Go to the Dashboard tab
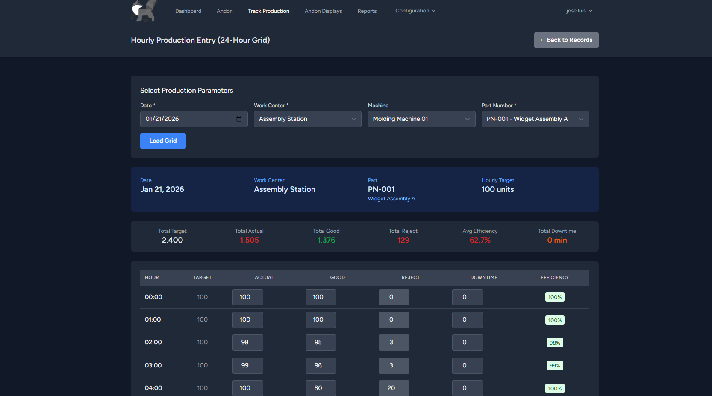 188,11
